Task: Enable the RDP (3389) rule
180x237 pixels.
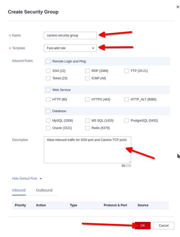Action: [87, 71]
